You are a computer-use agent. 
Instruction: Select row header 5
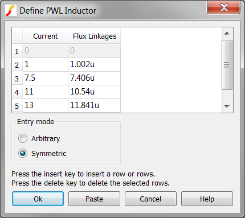pos(17,106)
